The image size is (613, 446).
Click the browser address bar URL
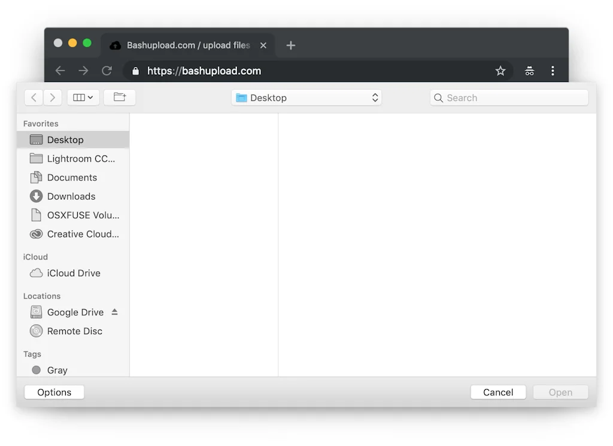(204, 71)
